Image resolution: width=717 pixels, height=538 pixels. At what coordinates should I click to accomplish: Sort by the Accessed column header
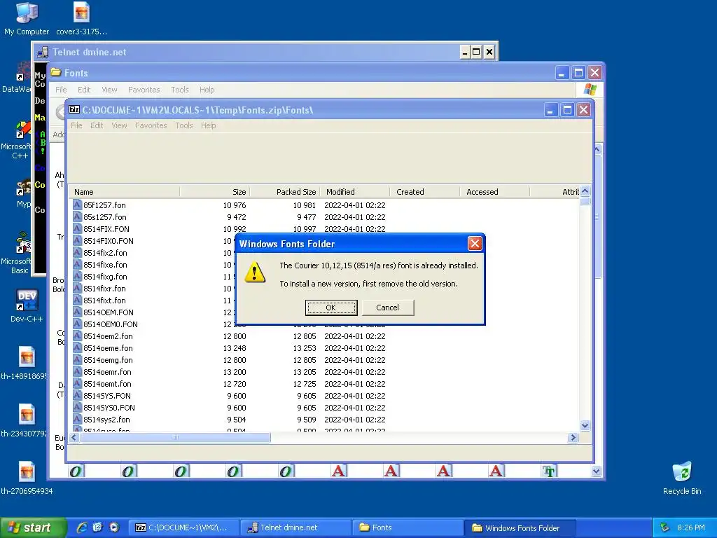(494, 192)
